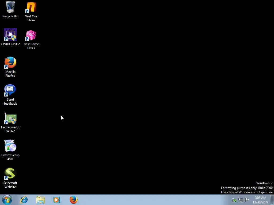This screenshot has width=274, height=205.
Task: Open the clock showing 2:06 AM
Action: click(x=260, y=200)
